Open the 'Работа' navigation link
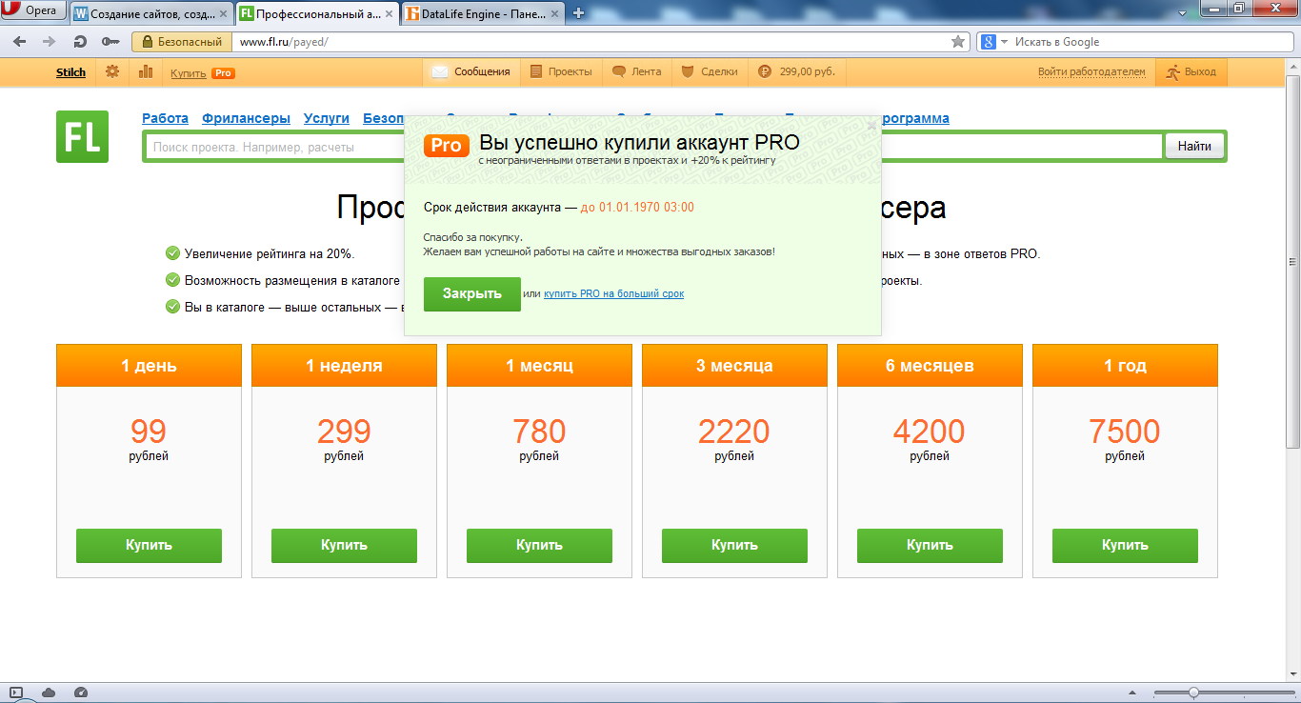Screen dimensions: 1301x703 (165, 118)
